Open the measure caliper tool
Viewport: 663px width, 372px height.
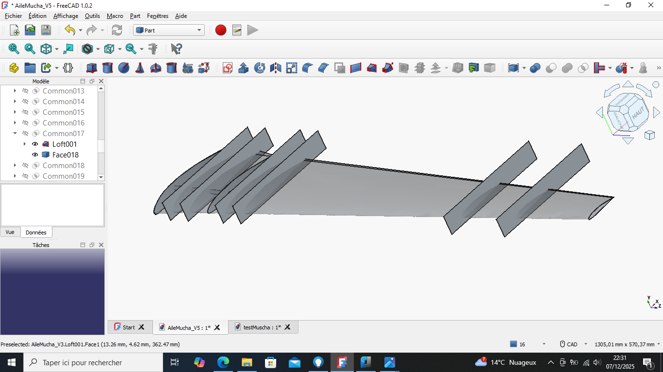click(153, 49)
